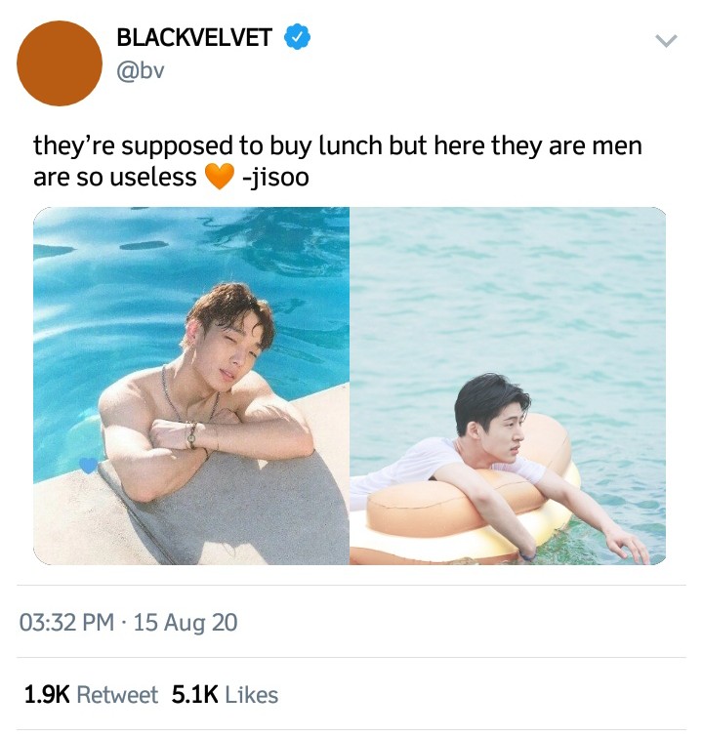Click the 1.9K retweet count number
703x736 pixels.
coord(47,695)
